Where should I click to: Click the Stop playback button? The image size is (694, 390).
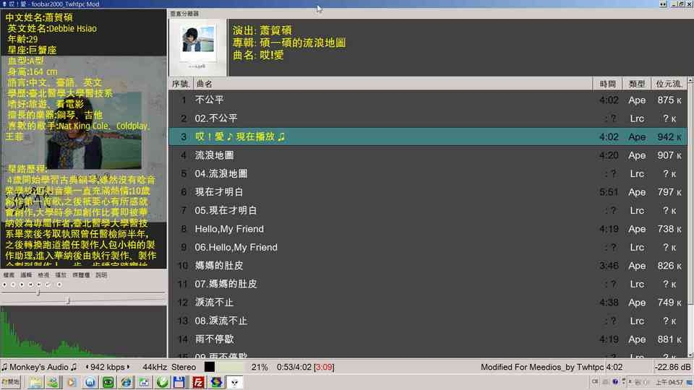coord(4,285)
